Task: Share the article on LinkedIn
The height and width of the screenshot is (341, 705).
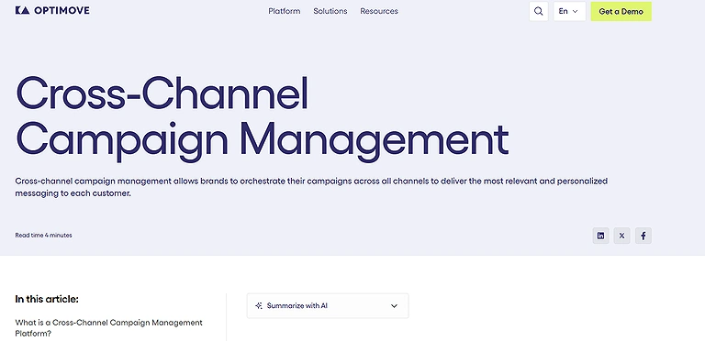Action: (600, 236)
